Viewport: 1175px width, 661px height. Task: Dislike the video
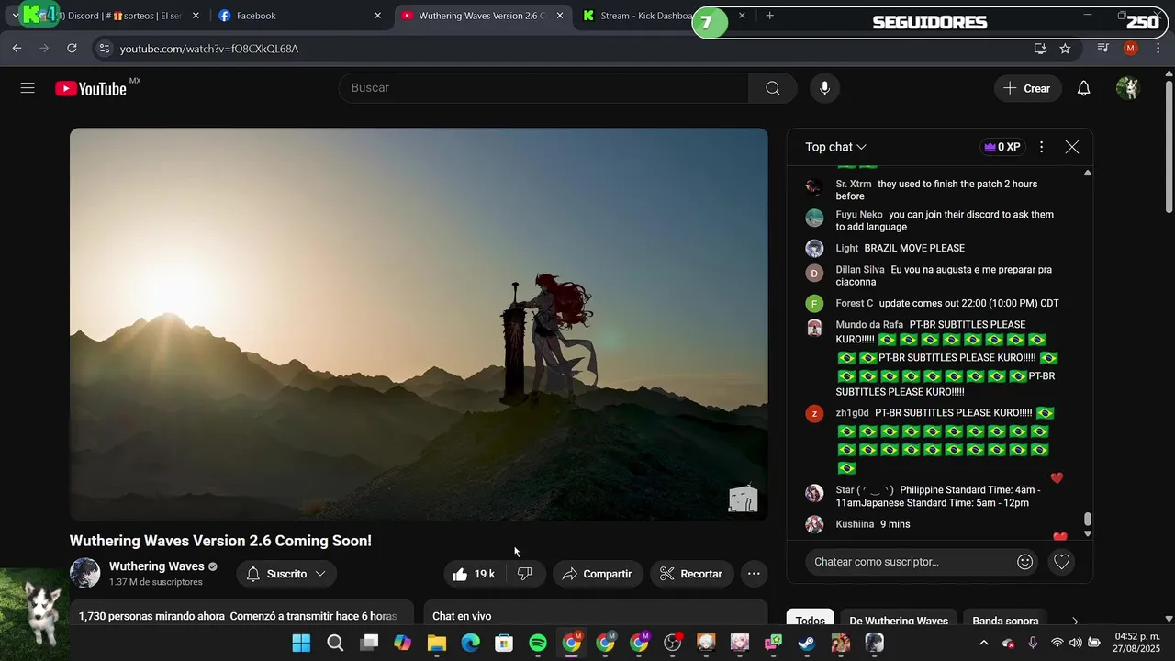[525, 574]
